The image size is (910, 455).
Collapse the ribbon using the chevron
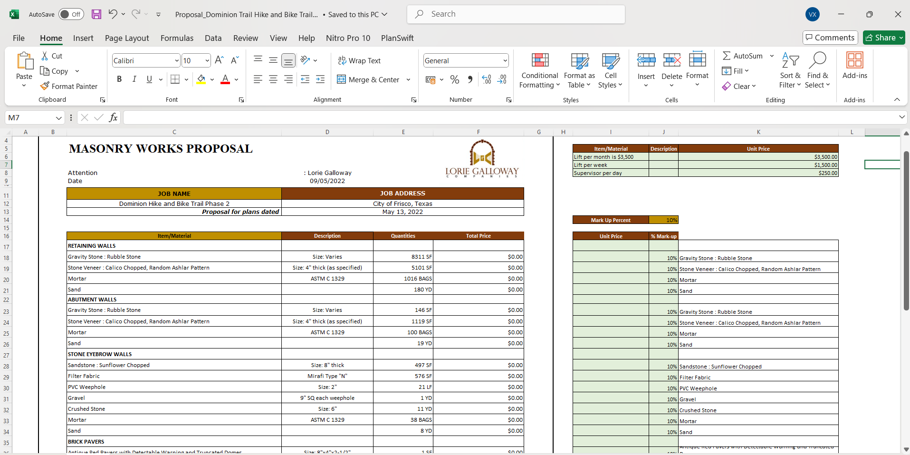897,99
